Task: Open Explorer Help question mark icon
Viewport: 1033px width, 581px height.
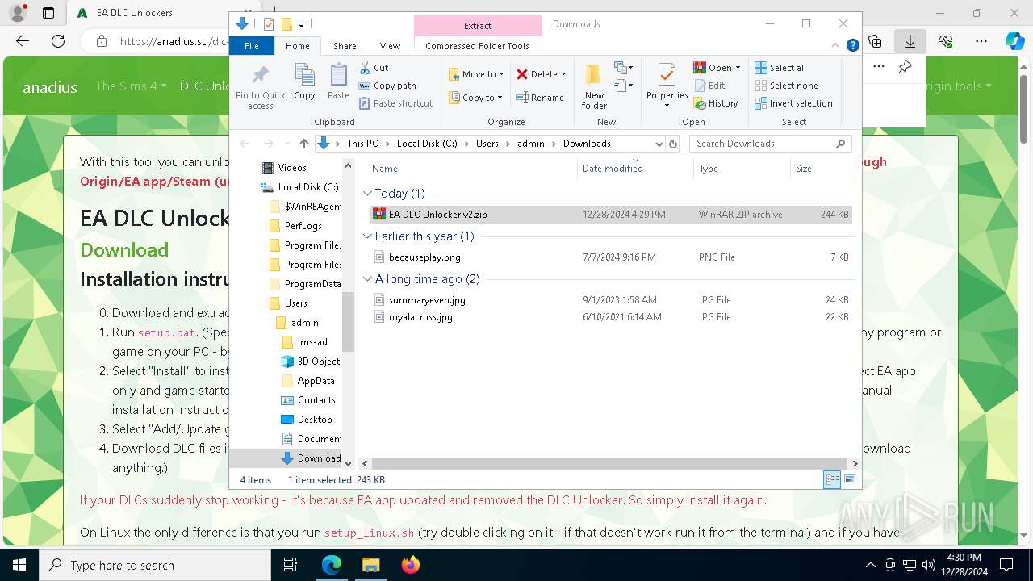Action: 852,46
